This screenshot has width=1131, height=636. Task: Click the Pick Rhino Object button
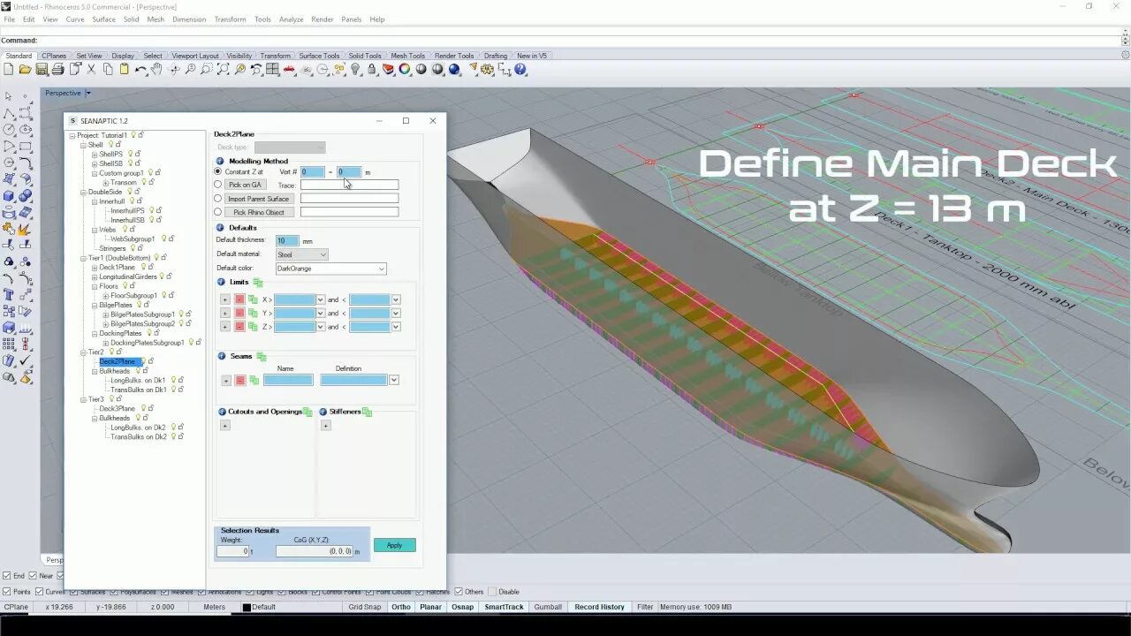258,212
